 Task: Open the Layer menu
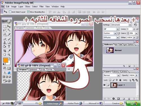click(x=21, y=7)
